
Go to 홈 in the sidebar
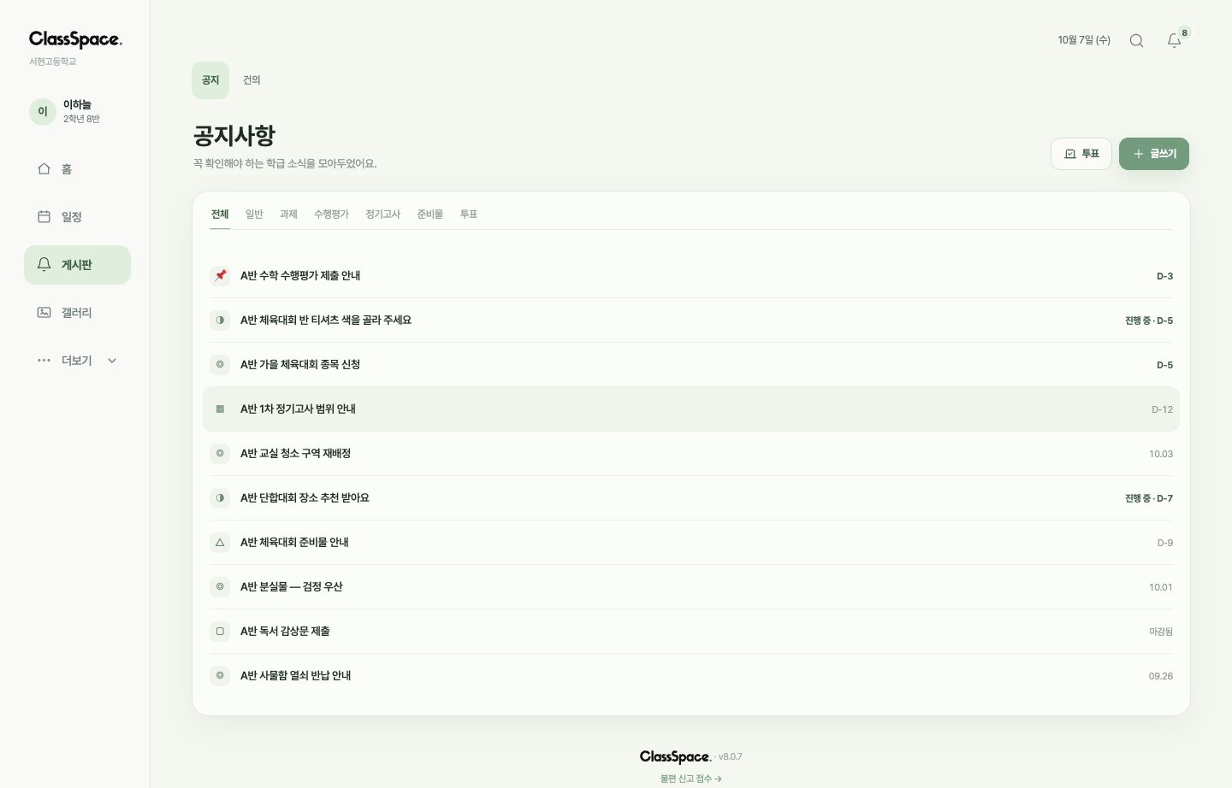[x=77, y=169]
